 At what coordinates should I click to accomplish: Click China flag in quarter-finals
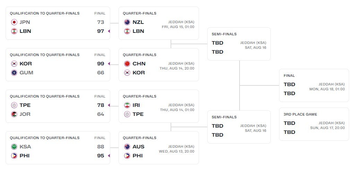click(x=127, y=64)
